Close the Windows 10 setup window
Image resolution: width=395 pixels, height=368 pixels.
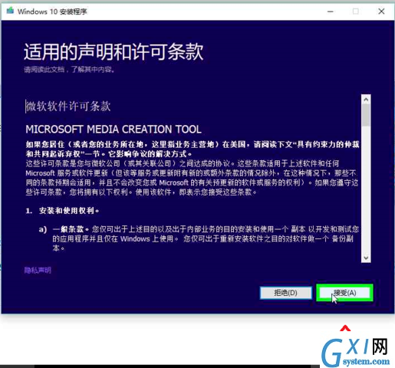click(x=381, y=11)
